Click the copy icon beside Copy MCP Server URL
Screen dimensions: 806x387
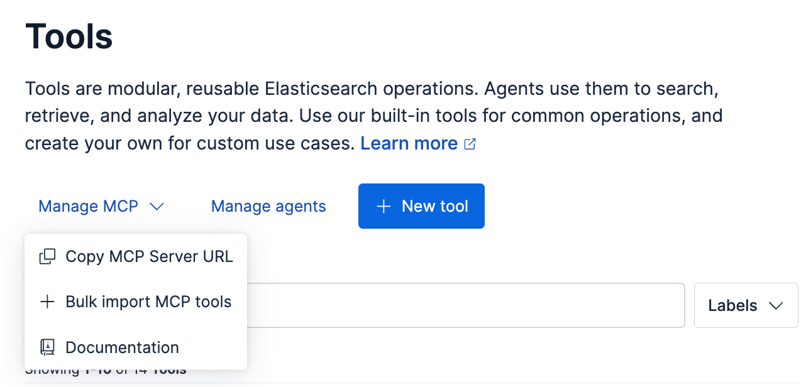47,256
